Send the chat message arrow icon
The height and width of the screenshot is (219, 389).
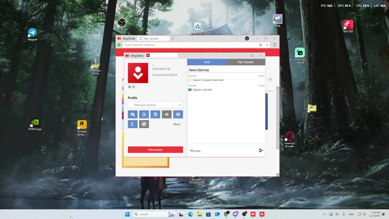261,150
